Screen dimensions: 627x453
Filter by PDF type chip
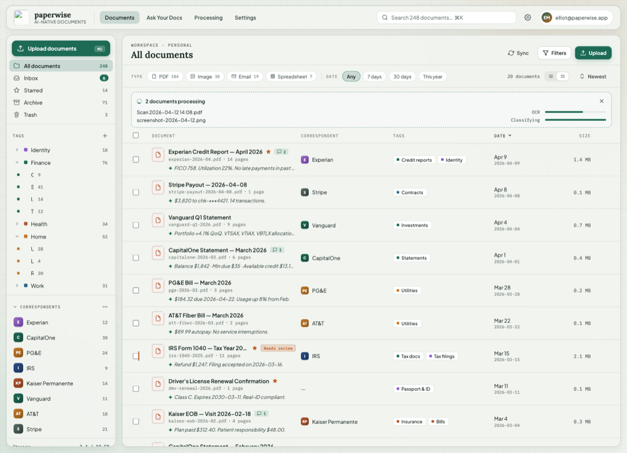(165, 76)
